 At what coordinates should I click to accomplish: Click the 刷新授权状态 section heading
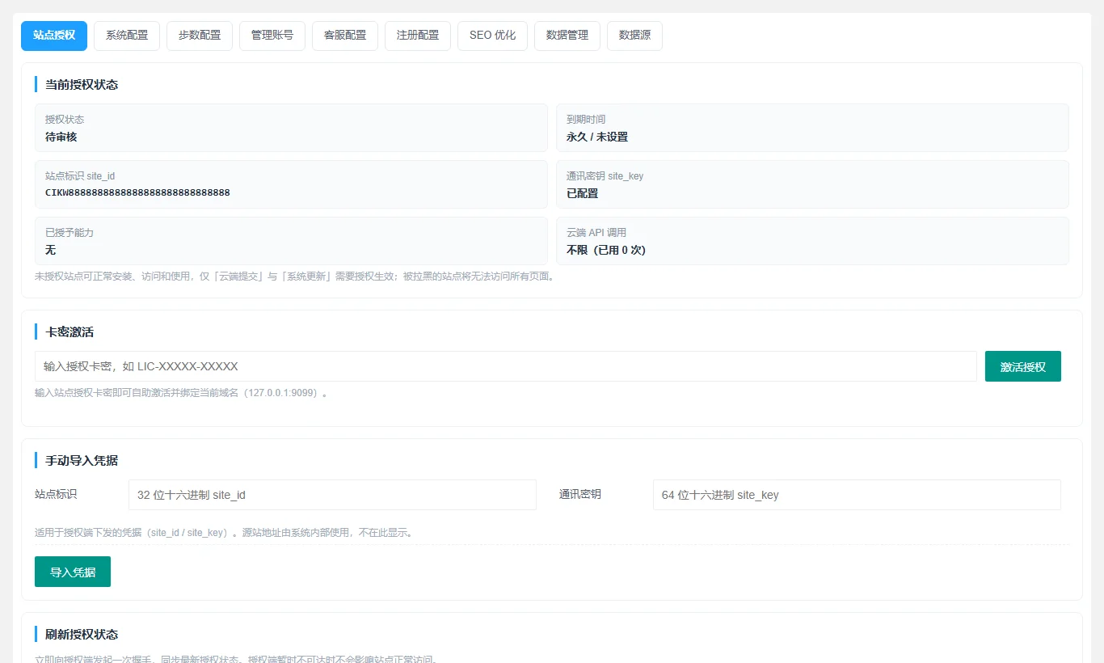[x=82, y=634]
